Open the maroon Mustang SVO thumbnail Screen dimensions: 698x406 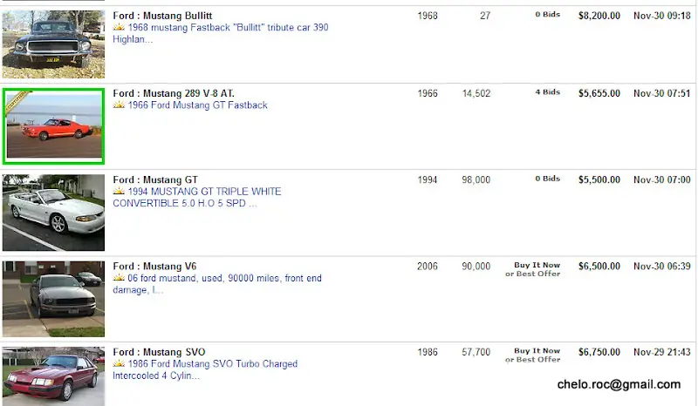[53, 376]
